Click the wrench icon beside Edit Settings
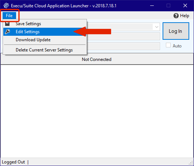Screen dimensions: 194x166 point(7,32)
